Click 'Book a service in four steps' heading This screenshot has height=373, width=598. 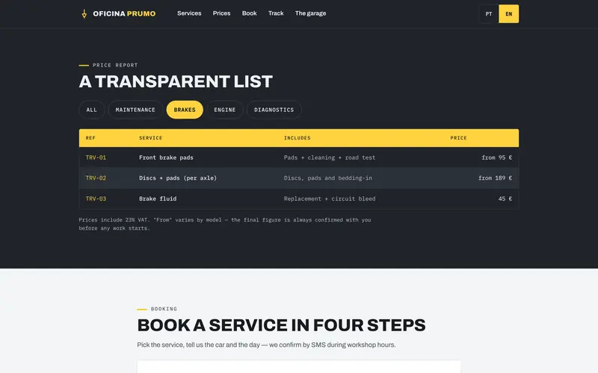281,325
